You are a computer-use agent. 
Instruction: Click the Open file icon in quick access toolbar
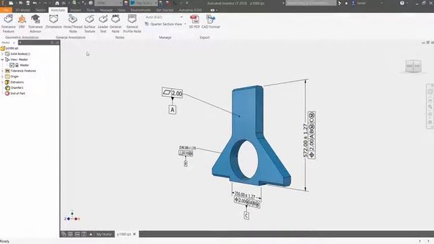tap(21, 3)
